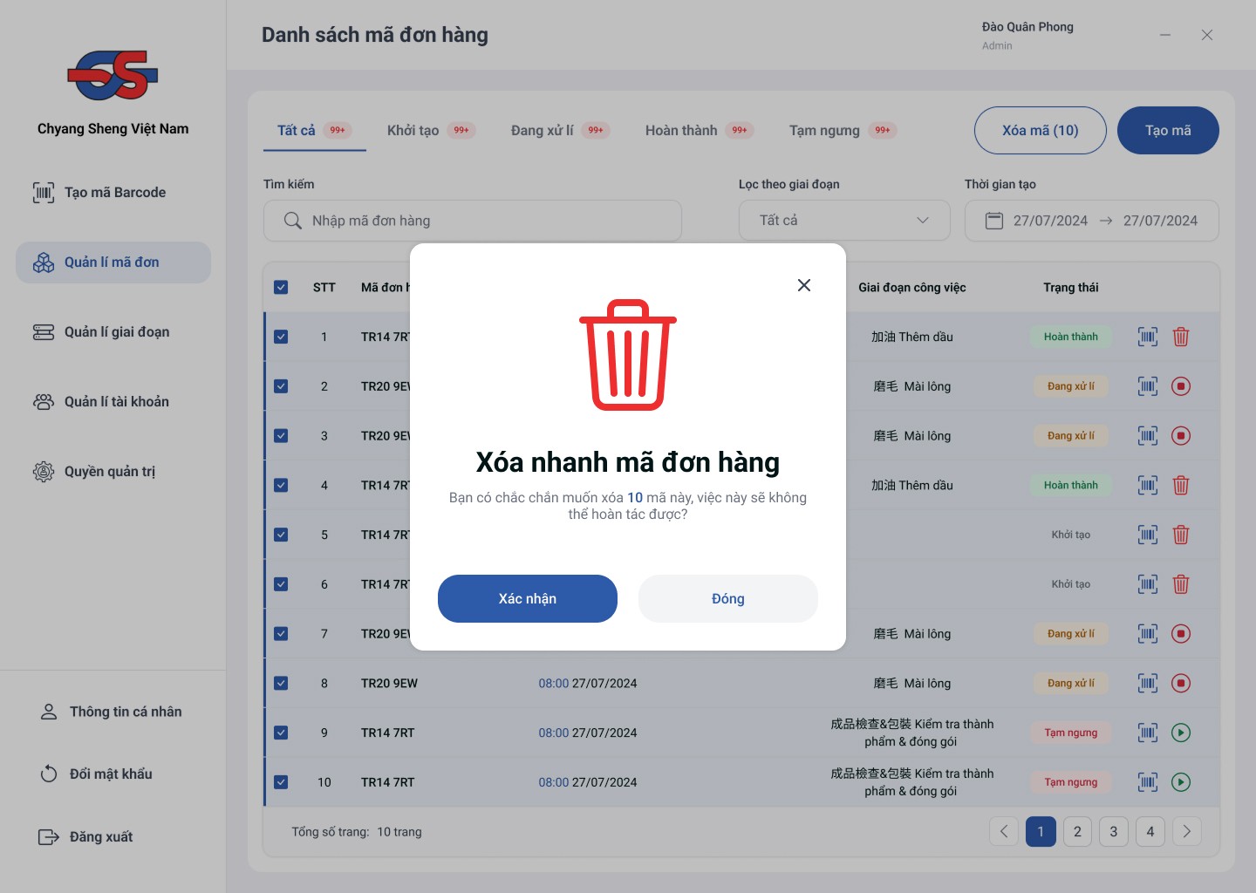
Task: Click barcode icon in row 2
Action: click(1148, 386)
